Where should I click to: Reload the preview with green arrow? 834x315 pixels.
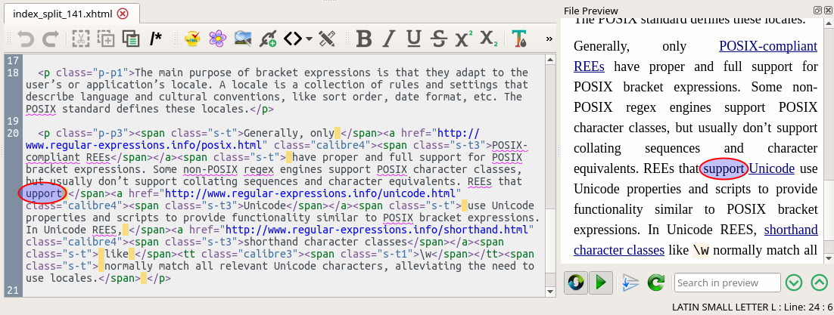pyautogui.click(x=656, y=282)
